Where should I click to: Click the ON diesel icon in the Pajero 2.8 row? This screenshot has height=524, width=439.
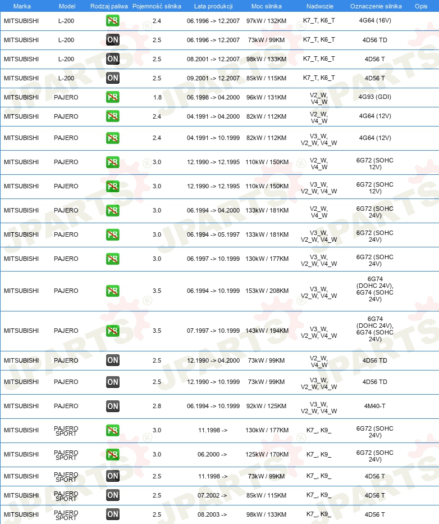pyautogui.click(x=113, y=406)
